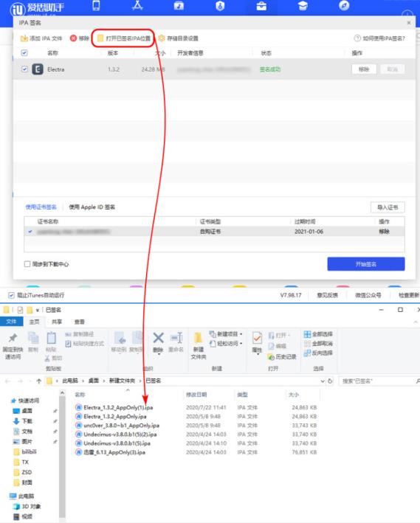Click 移除 in the certificate row

point(385,232)
